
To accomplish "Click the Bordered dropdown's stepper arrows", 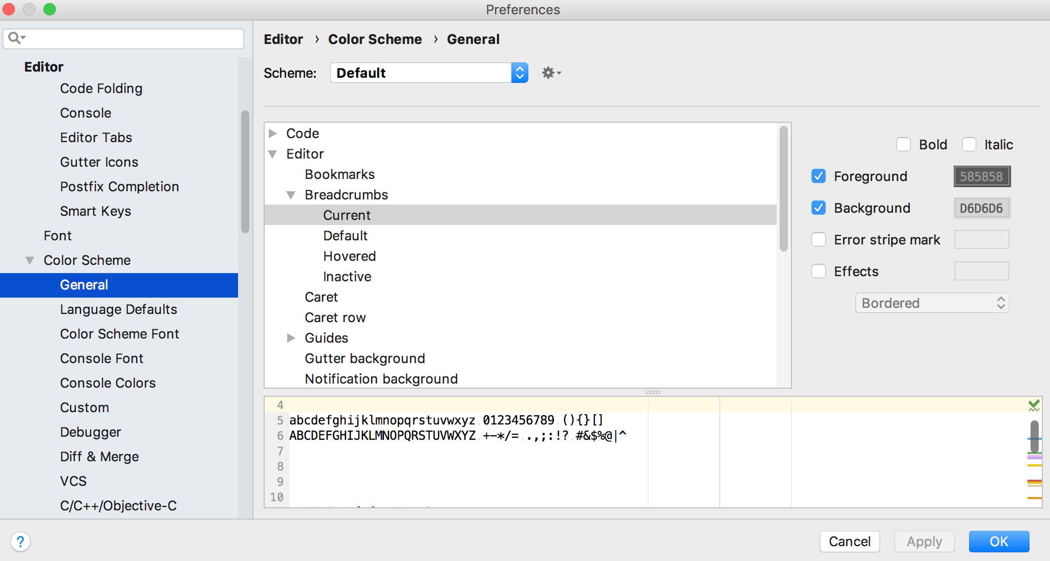I will (x=1001, y=303).
